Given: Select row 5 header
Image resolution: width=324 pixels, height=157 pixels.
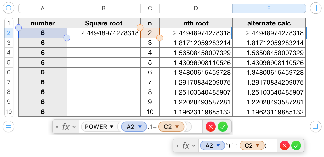Looking at the screenshot, I should pyautogui.click(x=9, y=62).
